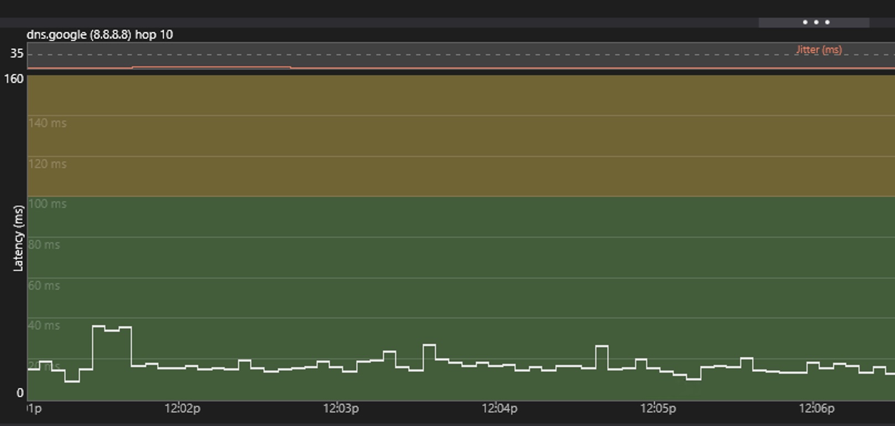Select the 12:05p time marker
Image resolution: width=895 pixels, height=426 pixels.
tap(658, 409)
